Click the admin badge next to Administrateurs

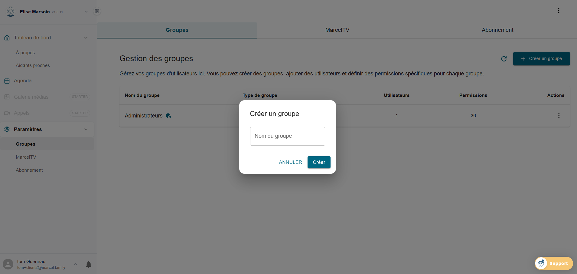168,116
